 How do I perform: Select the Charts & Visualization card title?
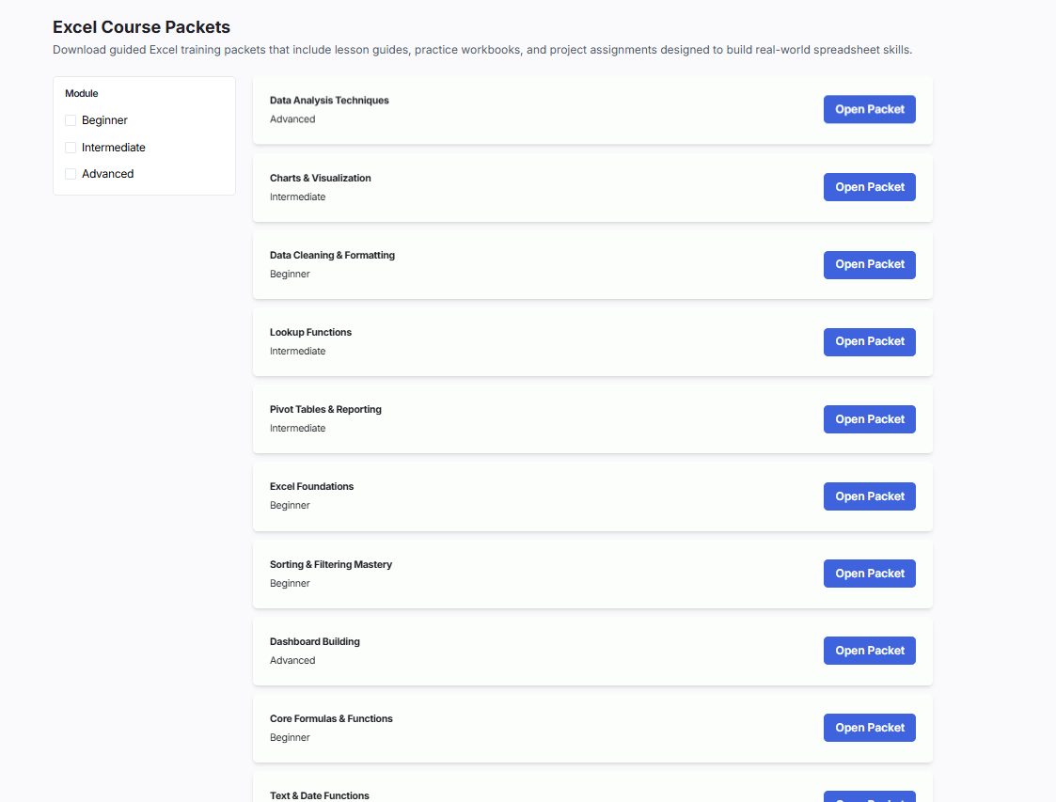point(320,178)
